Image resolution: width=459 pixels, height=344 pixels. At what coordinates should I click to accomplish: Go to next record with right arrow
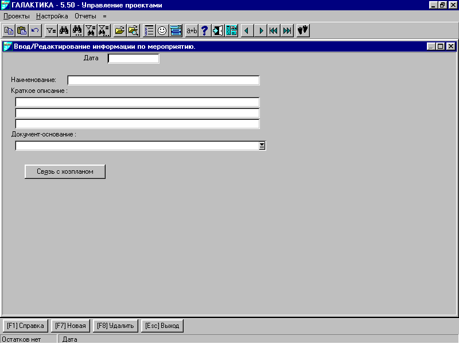[260, 30]
